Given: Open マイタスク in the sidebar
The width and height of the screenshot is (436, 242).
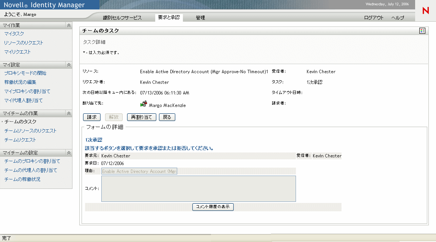Looking at the screenshot, I should [14, 34].
